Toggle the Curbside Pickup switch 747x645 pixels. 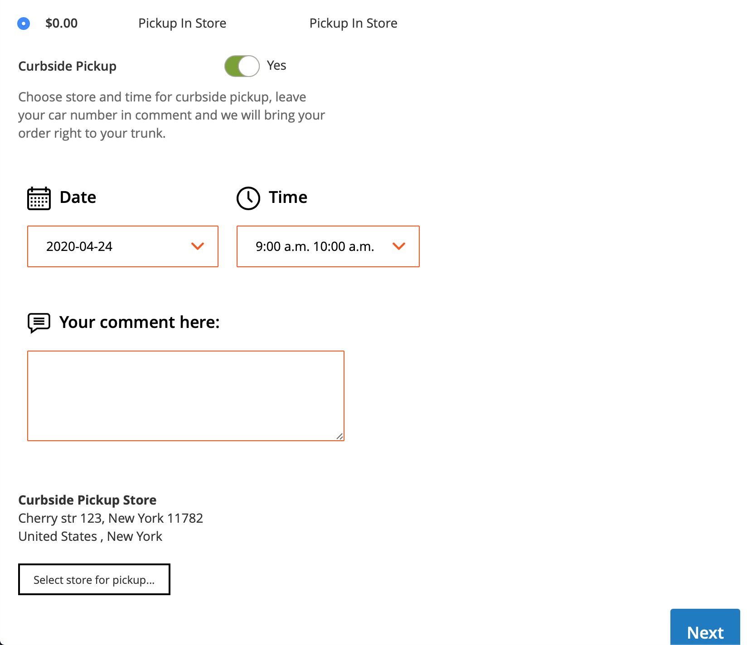click(x=242, y=66)
